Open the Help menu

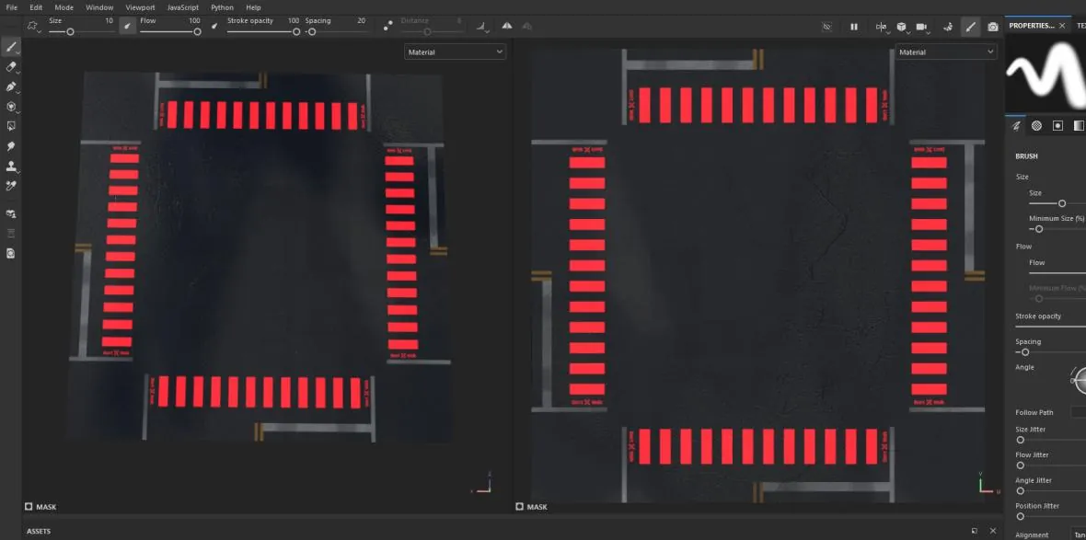[253, 7]
